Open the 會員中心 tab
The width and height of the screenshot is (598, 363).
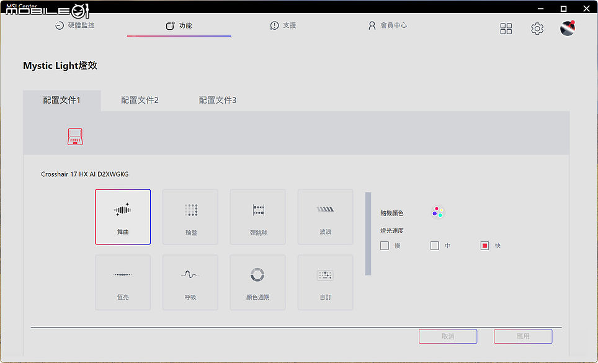(x=388, y=25)
